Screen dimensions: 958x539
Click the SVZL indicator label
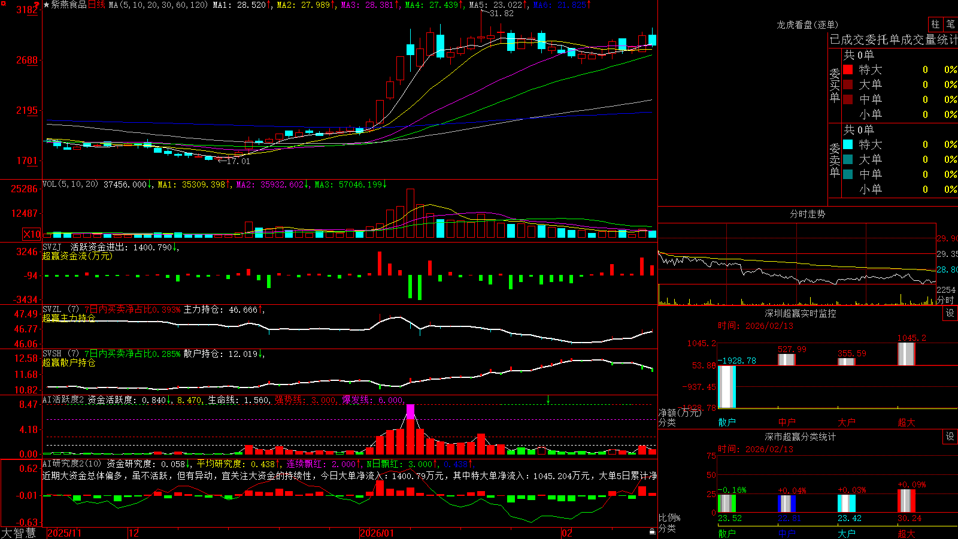52,309
